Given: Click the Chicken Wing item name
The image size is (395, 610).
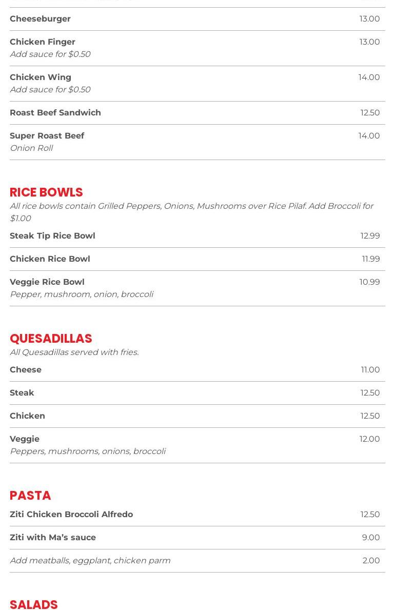Looking at the screenshot, I should click(41, 77).
